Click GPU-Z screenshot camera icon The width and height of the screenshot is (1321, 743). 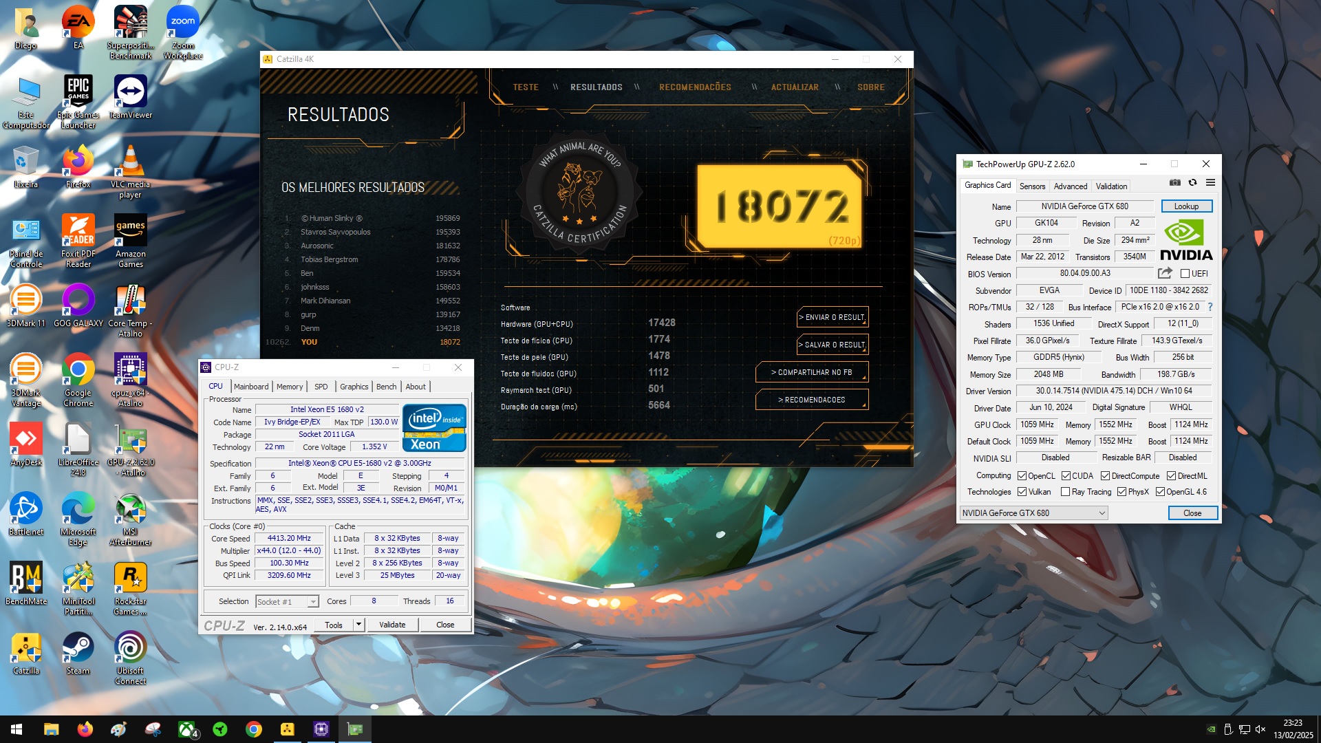[x=1175, y=182]
